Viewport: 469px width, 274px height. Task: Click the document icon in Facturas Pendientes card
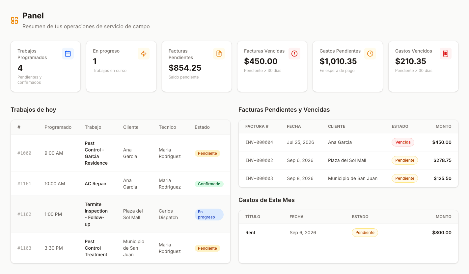coord(219,54)
